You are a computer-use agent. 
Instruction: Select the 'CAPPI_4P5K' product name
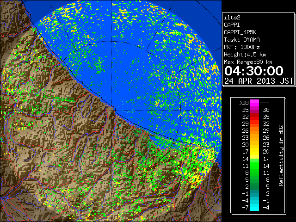[240, 32]
